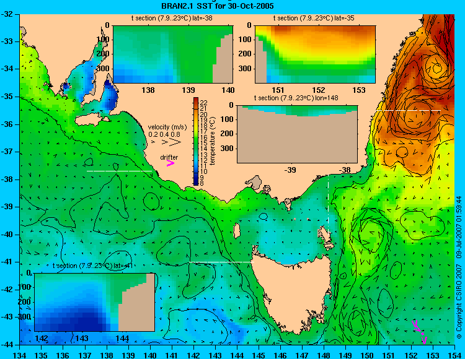Click the value 22 on the temperature scale

tap(204, 102)
